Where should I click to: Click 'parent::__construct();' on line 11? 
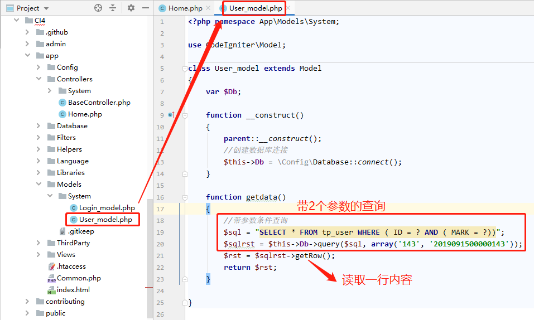pos(272,139)
